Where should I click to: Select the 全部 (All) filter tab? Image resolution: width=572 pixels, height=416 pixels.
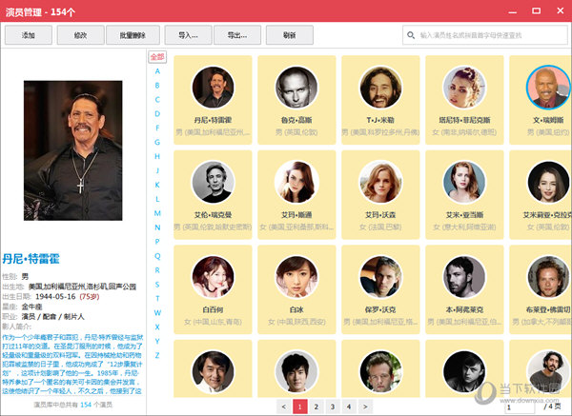pos(157,57)
